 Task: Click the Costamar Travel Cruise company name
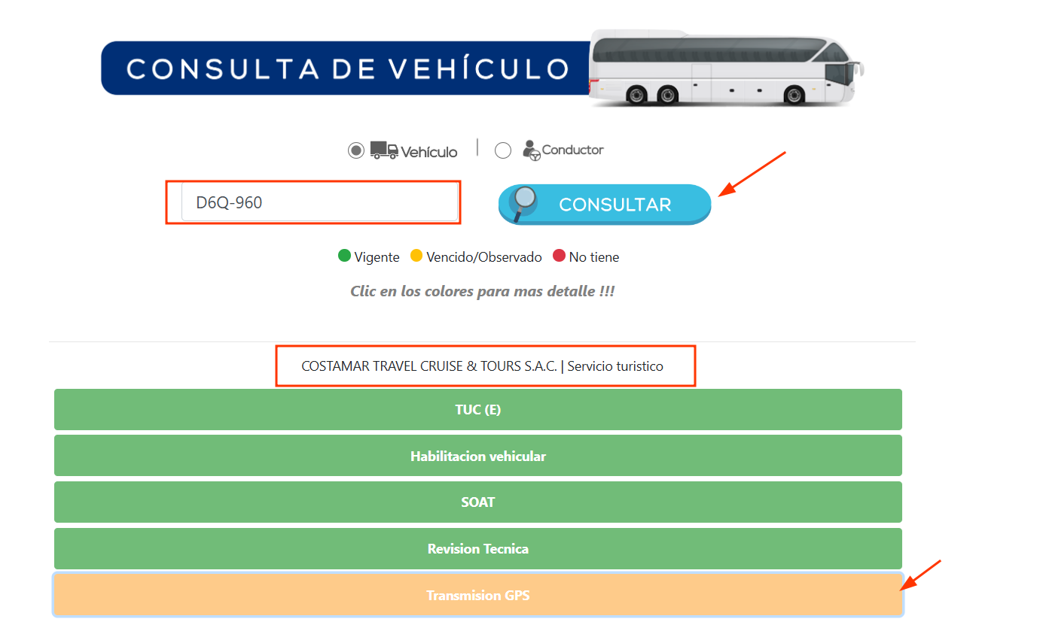point(428,366)
